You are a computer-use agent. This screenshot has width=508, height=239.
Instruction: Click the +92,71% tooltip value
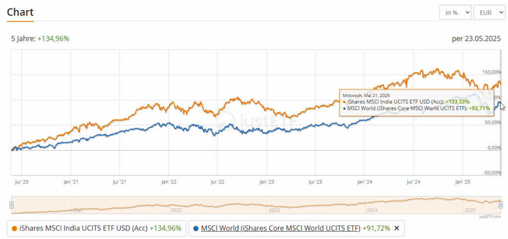point(479,108)
